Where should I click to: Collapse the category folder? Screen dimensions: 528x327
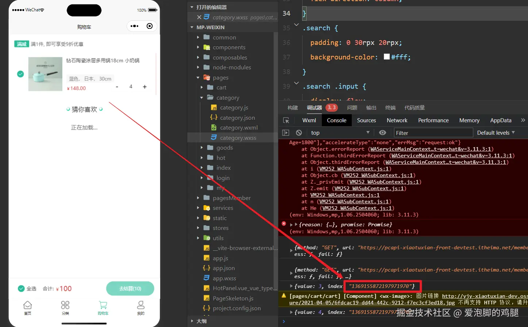[202, 98]
